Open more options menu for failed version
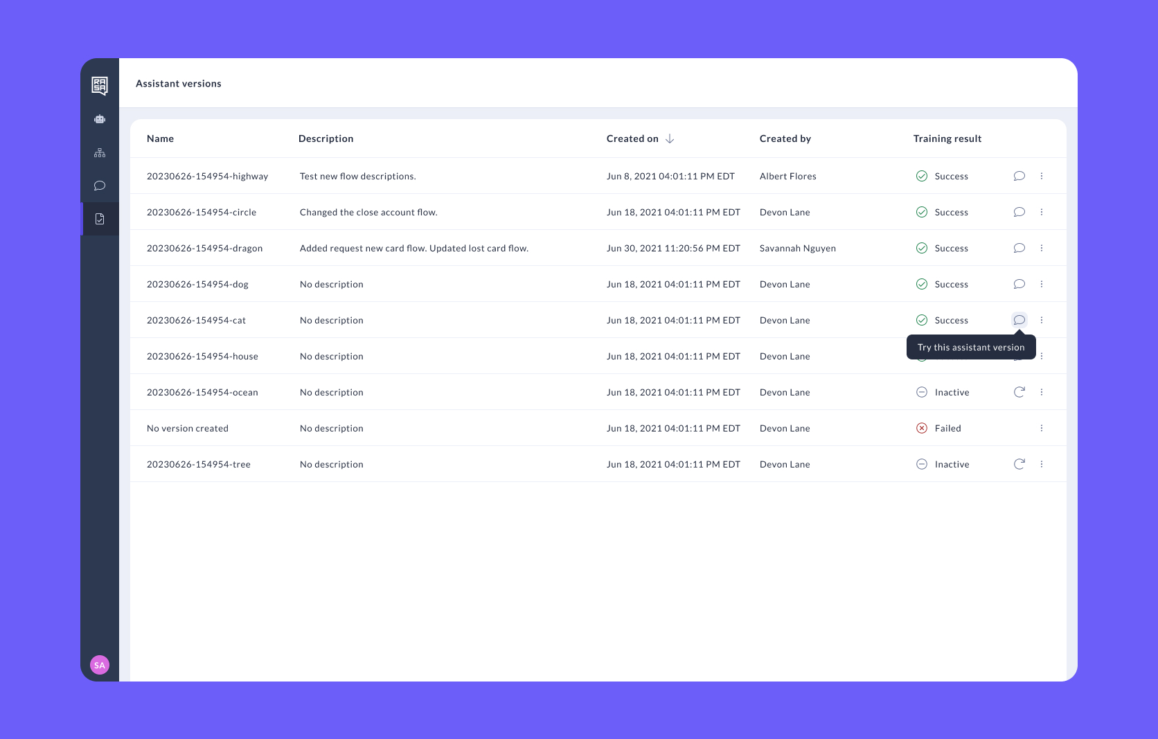This screenshot has height=739, width=1158. [x=1041, y=428]
